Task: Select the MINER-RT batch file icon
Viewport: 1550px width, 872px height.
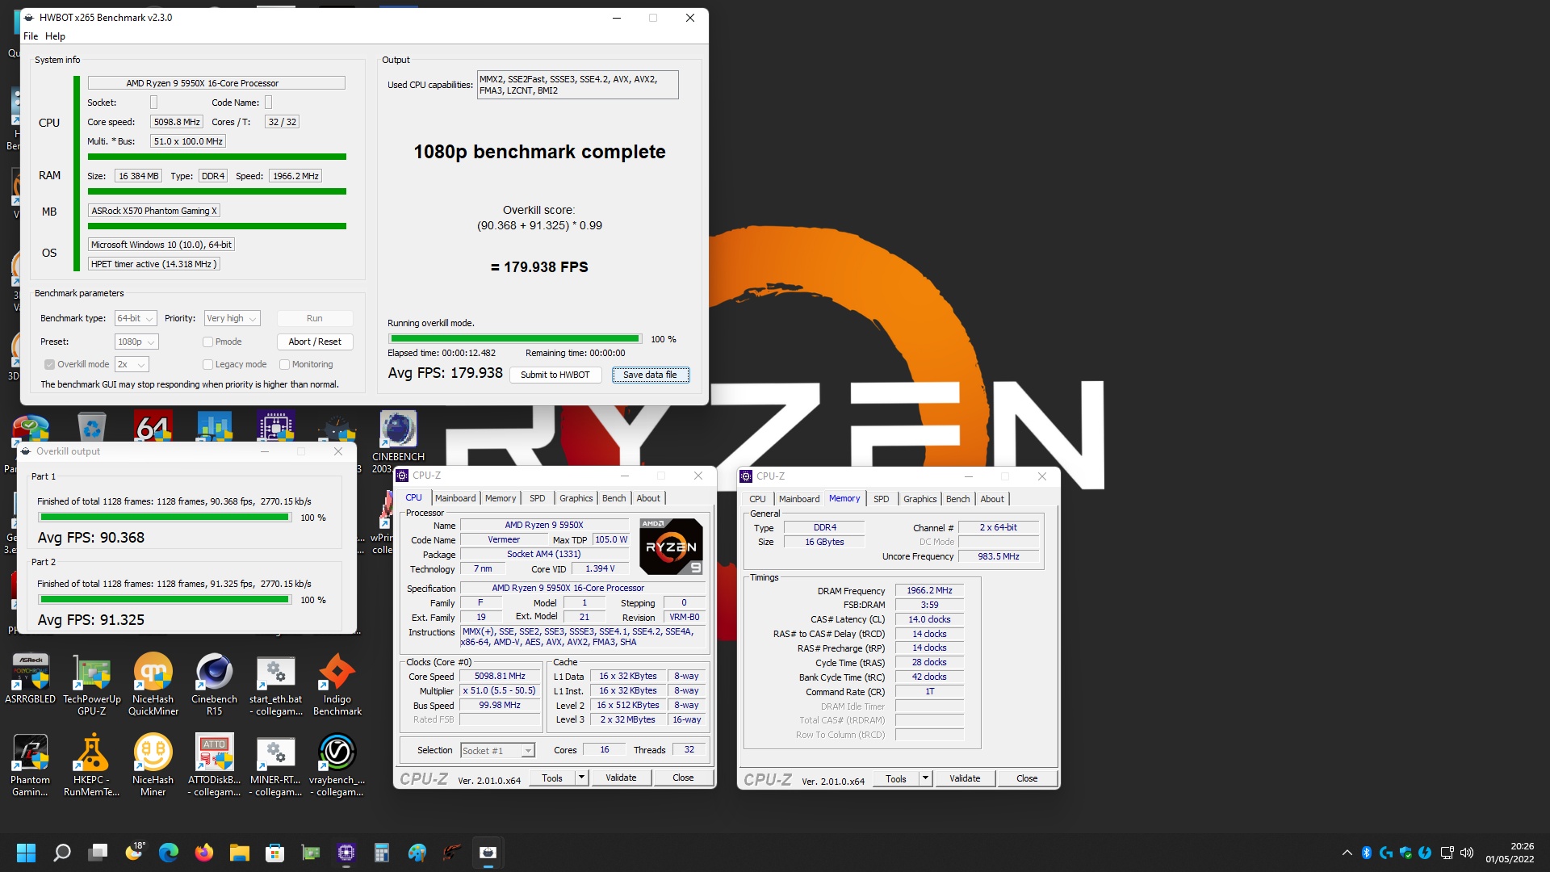Action: (x=276, y=765)
